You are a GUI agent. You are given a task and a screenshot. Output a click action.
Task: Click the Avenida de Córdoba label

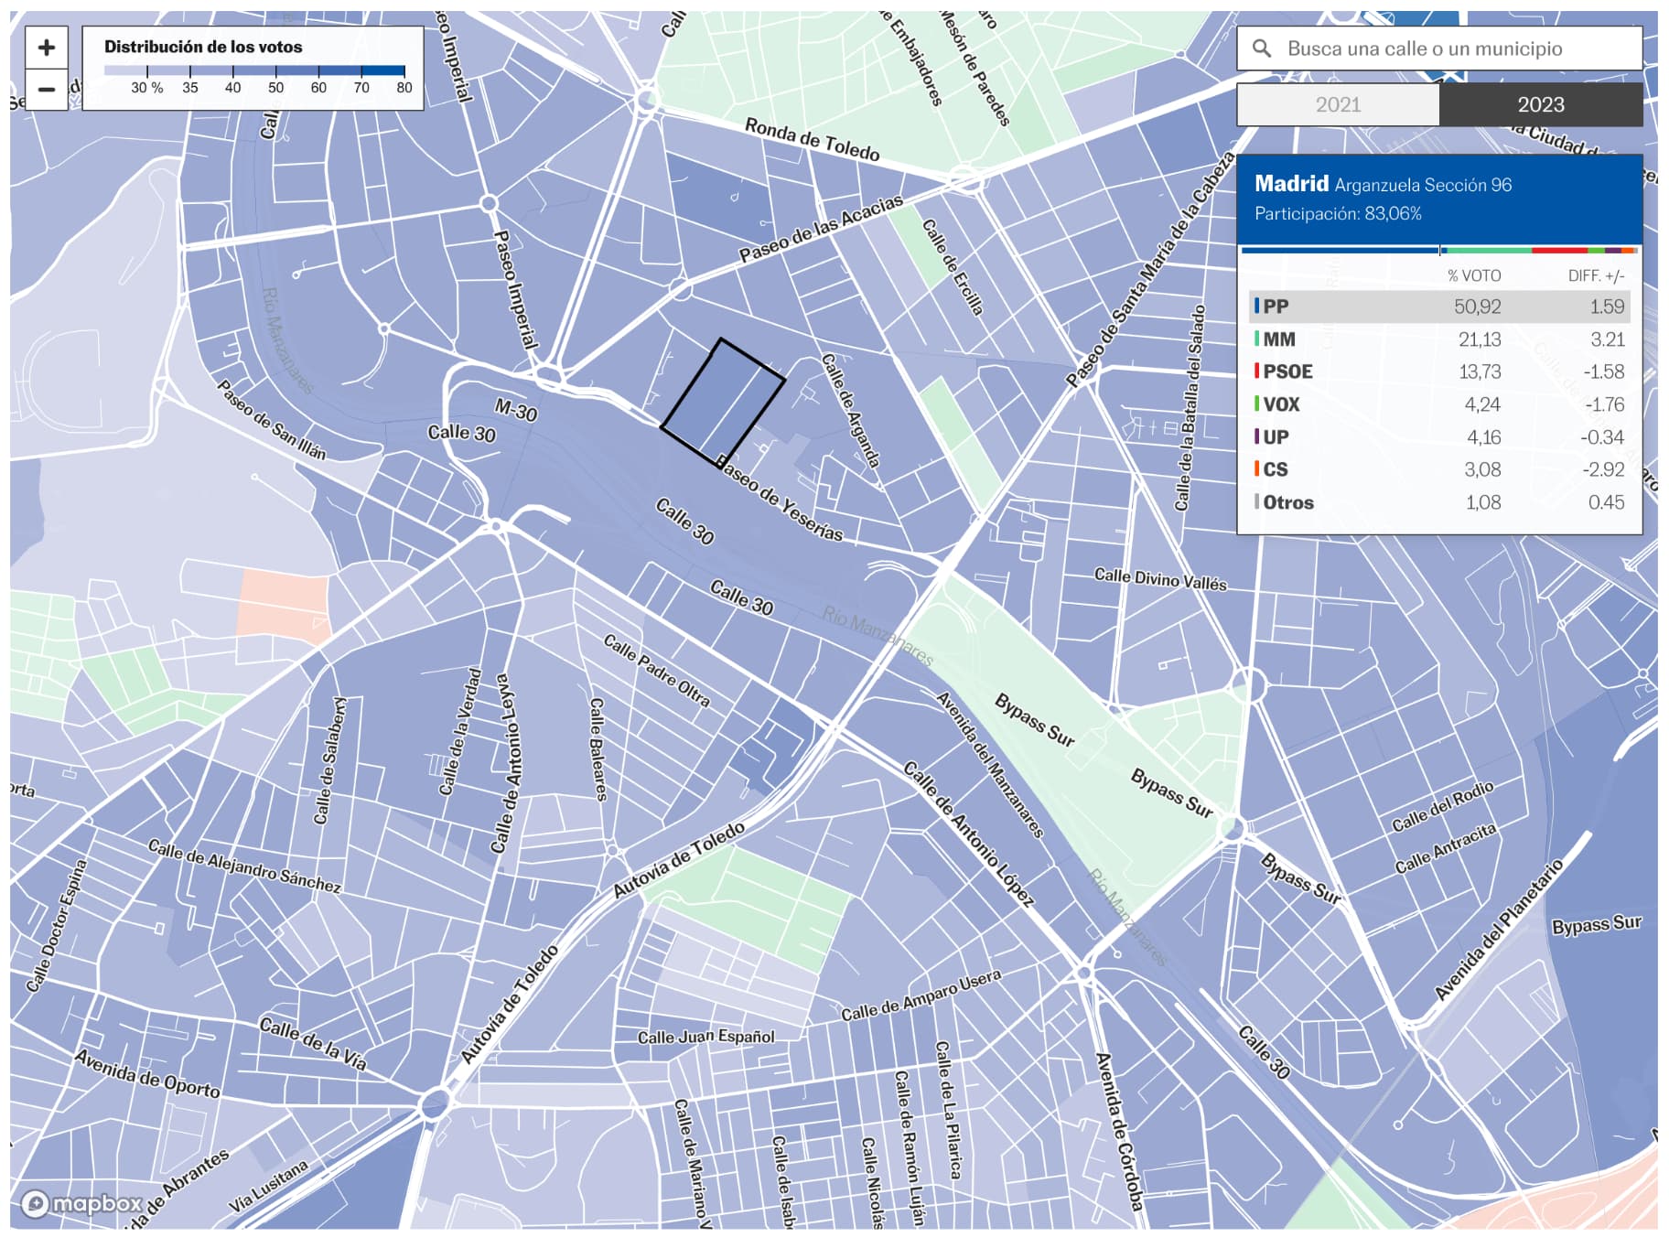(1120, 1132)
